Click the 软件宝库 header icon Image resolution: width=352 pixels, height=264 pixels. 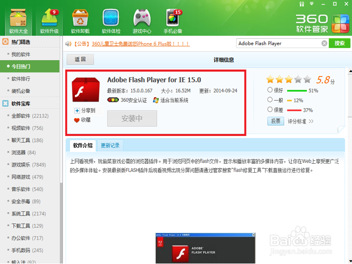(5, 103)
